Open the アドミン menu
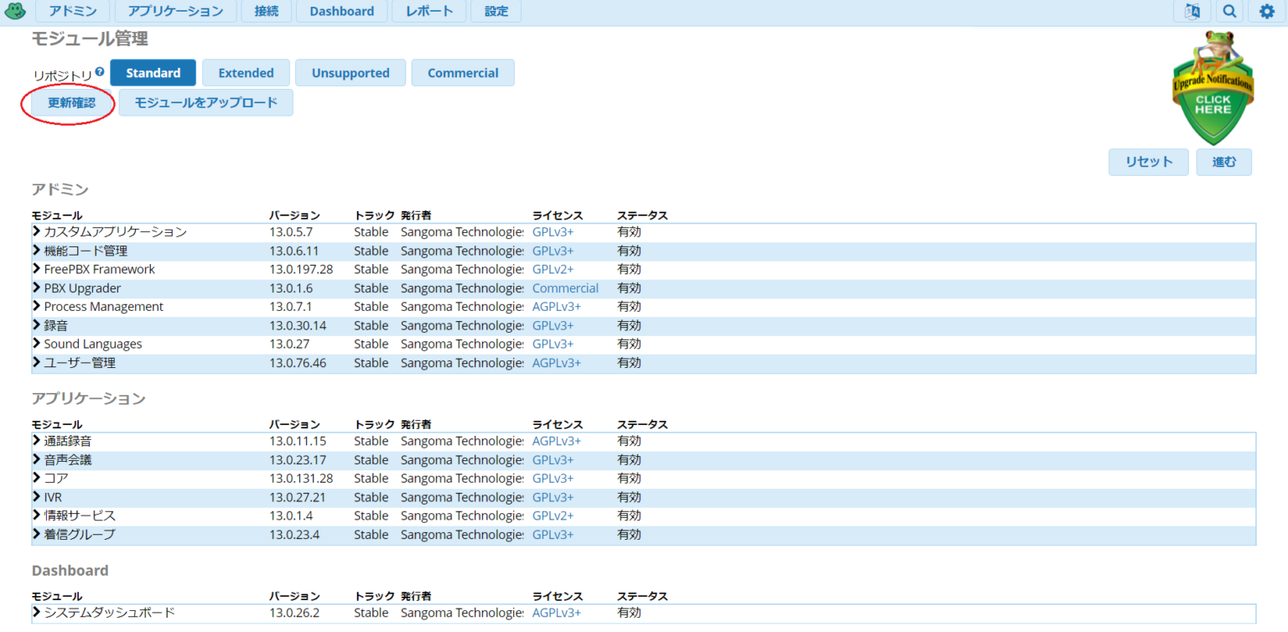The height and width of the screenshot is (632, 1288). pyautogui.click(x=72, y=11)
